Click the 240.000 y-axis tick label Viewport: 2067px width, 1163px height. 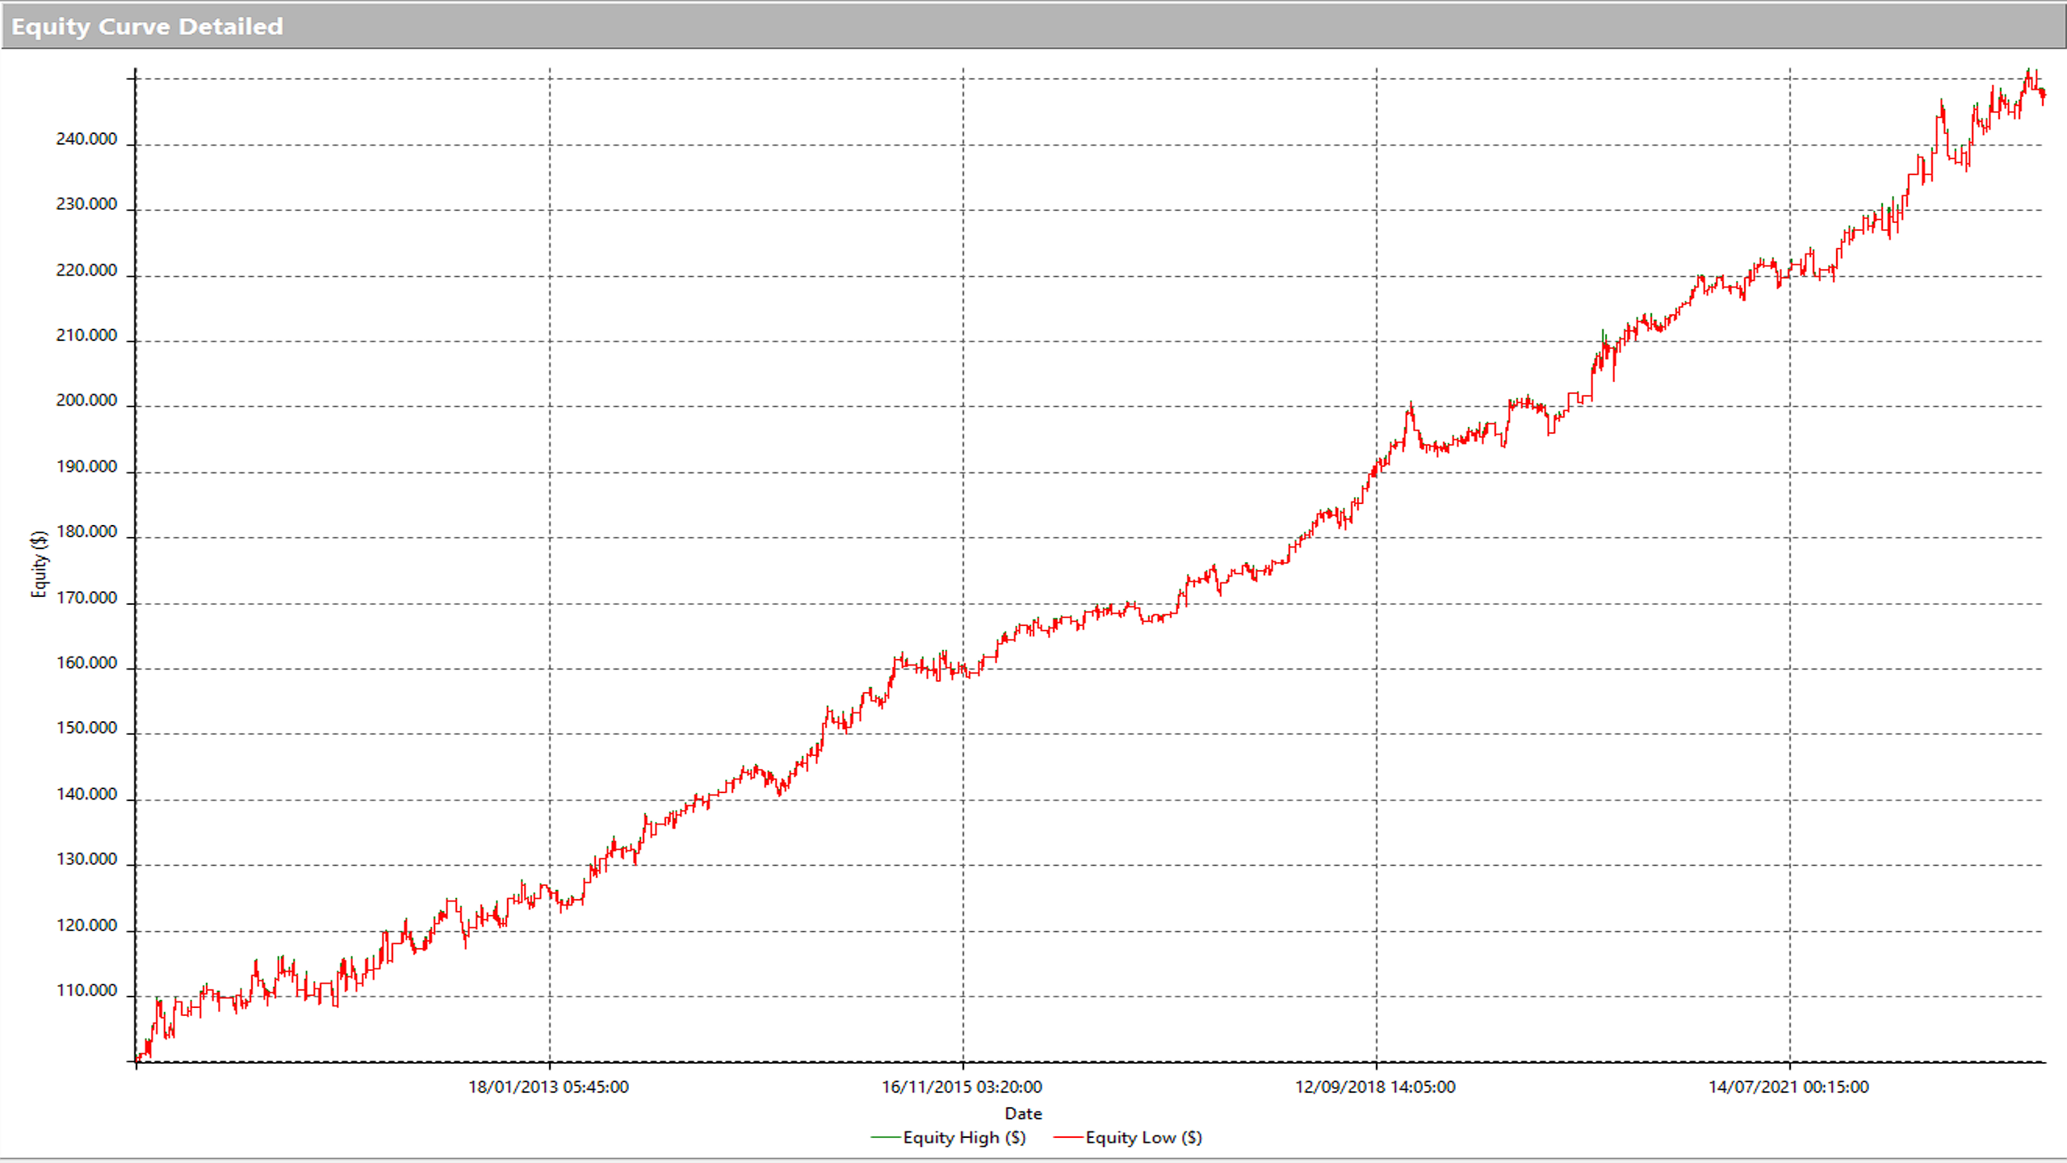[86, 139]
